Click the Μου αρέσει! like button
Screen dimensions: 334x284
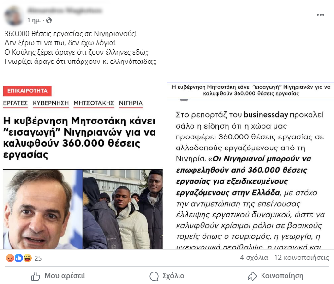[58, 276]
